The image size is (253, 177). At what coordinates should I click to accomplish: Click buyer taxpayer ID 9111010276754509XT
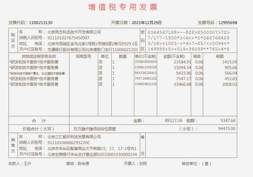68,38
